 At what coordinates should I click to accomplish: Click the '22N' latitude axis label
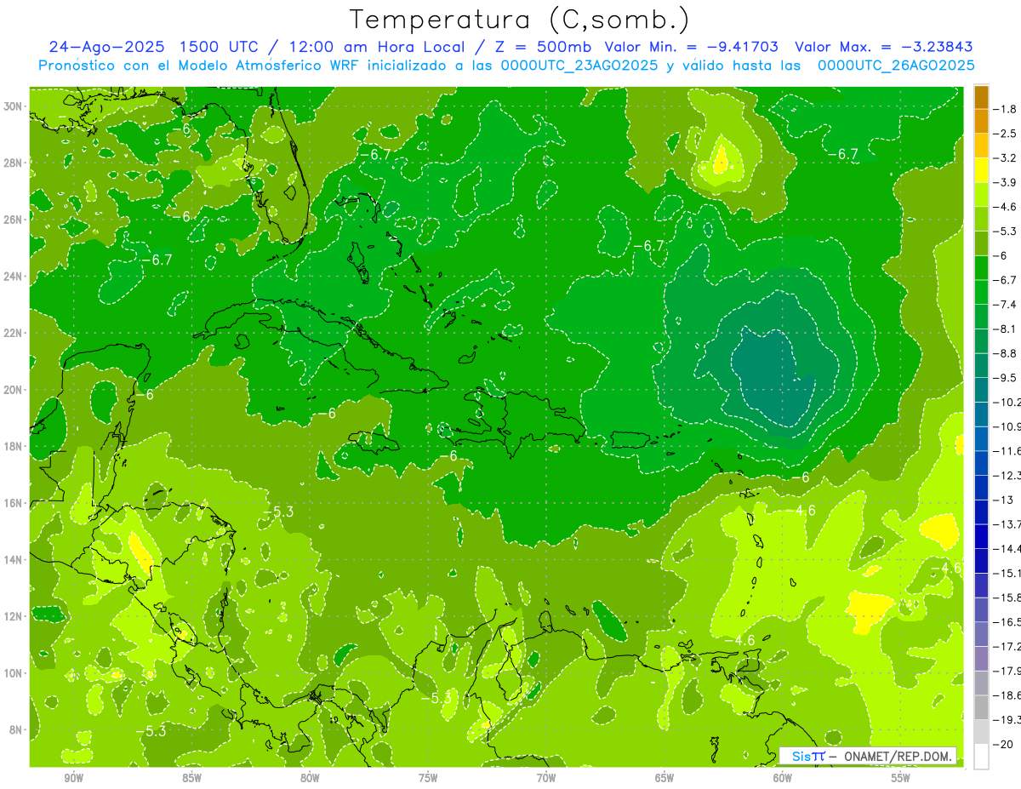13,333
